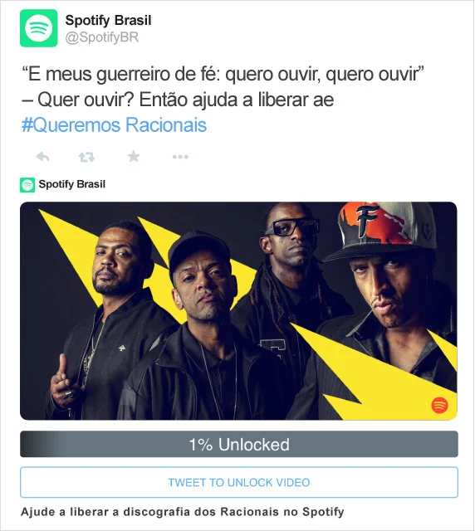Open the Spotify Brasil profile name in header

(x=108, y=20)
